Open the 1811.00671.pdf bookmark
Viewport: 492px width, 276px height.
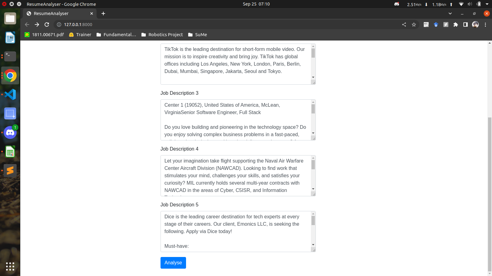pyautogui.click(x=44, y=35)
